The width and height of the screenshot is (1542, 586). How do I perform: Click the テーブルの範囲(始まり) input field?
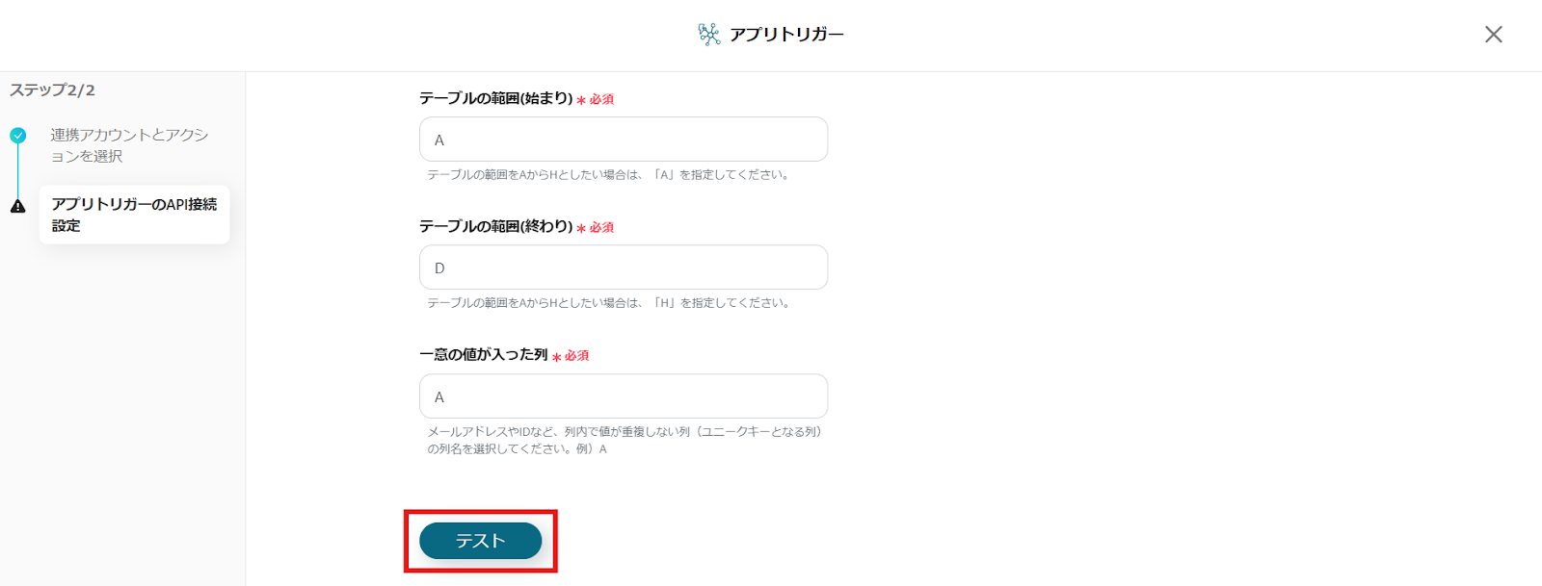pyautogui.click(x=624, y=140)
